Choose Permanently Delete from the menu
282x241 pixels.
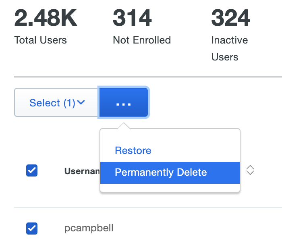[161, 172]
